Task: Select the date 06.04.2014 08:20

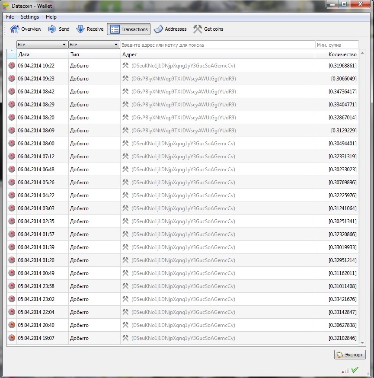Action: 36,118
